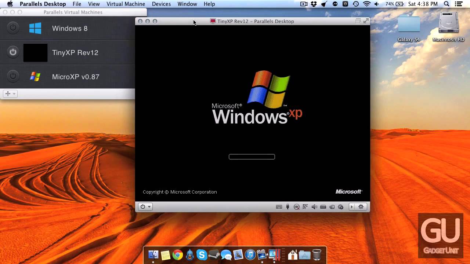Viewport: 470px width, 264px height.
Task: Launch Steam from the Dock
Action: 214,254
